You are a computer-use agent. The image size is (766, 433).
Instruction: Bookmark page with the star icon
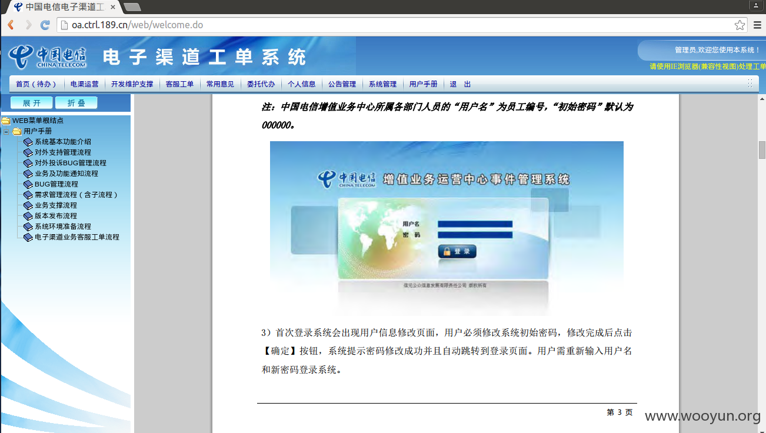coord(740,25)
